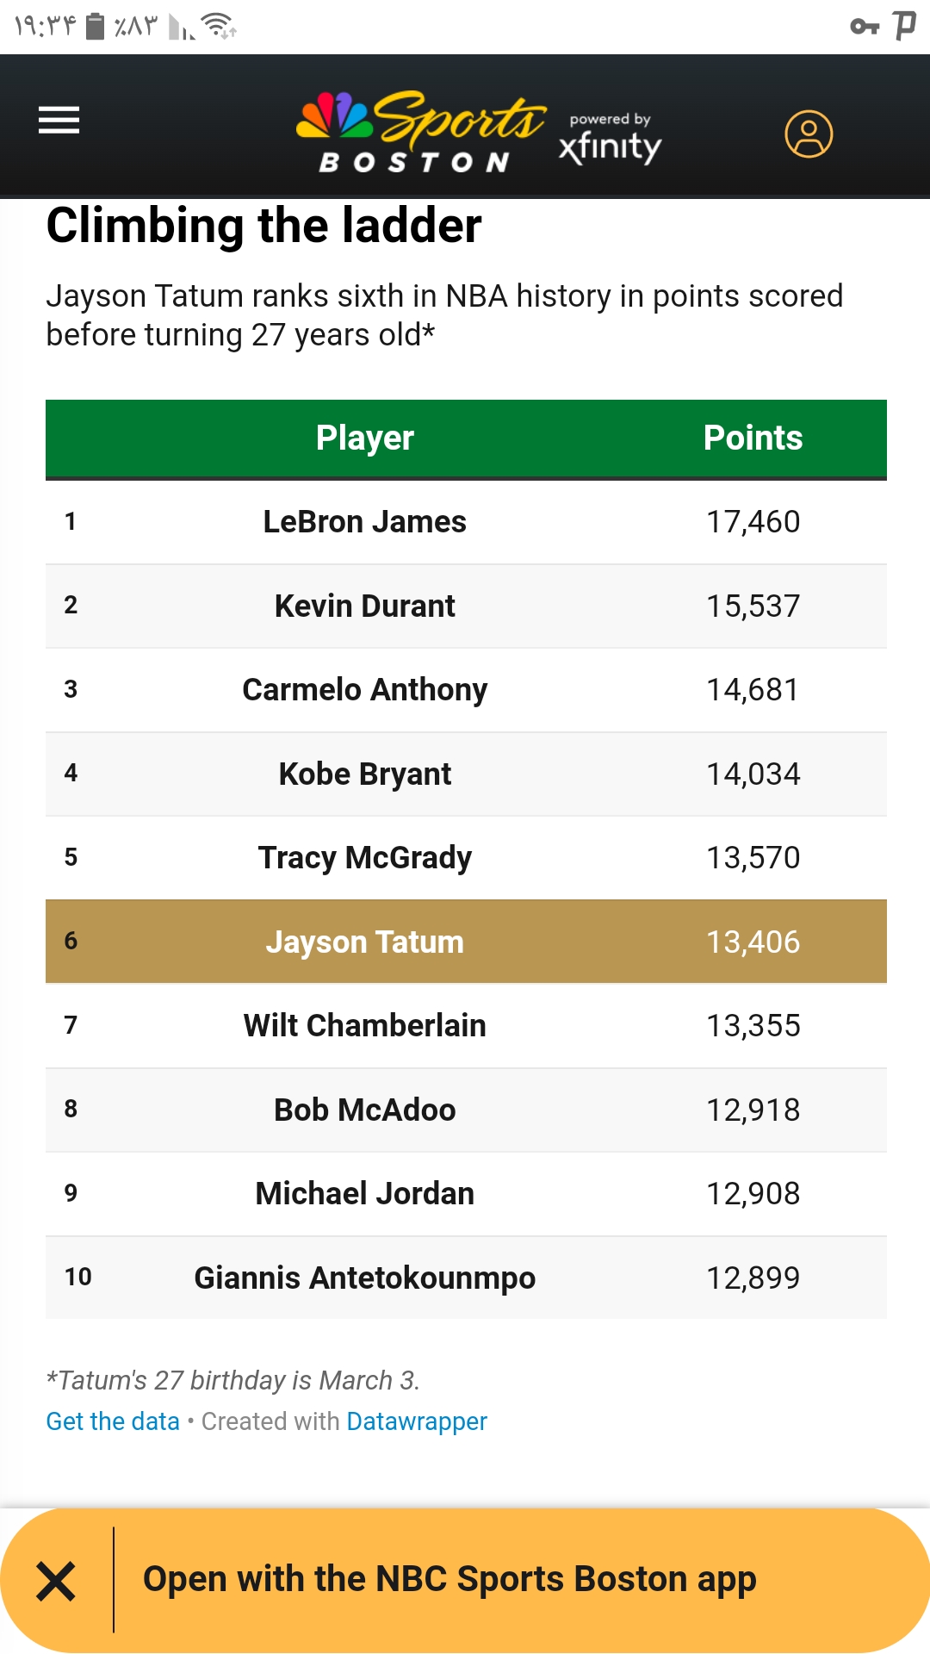Tap Open with the NBC Sports Boston app
Image resolution: width=930 pixels, height=1654 pixels.
[x=449, y=1579]
